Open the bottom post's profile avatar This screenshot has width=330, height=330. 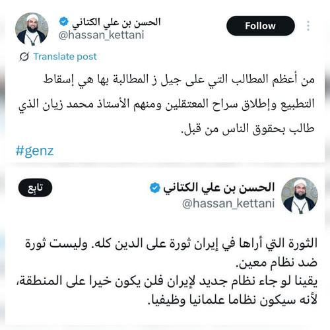coord(300,195)
